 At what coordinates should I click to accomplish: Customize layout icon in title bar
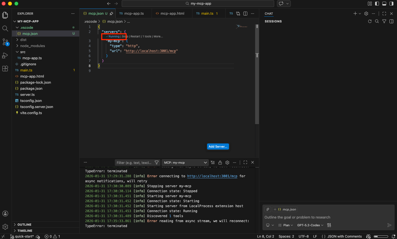370,4
